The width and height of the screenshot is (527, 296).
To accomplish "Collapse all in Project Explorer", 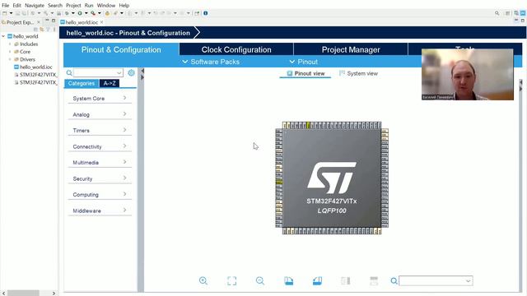I will (x=35, y=30).
